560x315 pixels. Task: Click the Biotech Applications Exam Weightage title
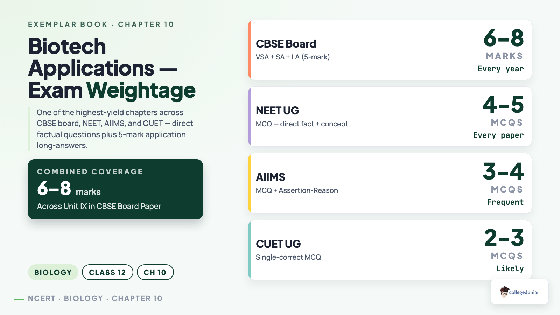coord(112,68)
